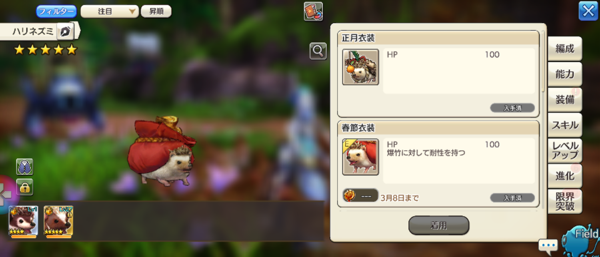Click the wings costume icon above lock
Screen dimensions: 600x257
tap(25, 167)
